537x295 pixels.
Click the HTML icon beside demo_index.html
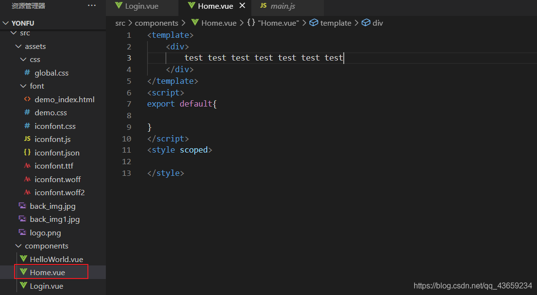click(x=27, y=99)
